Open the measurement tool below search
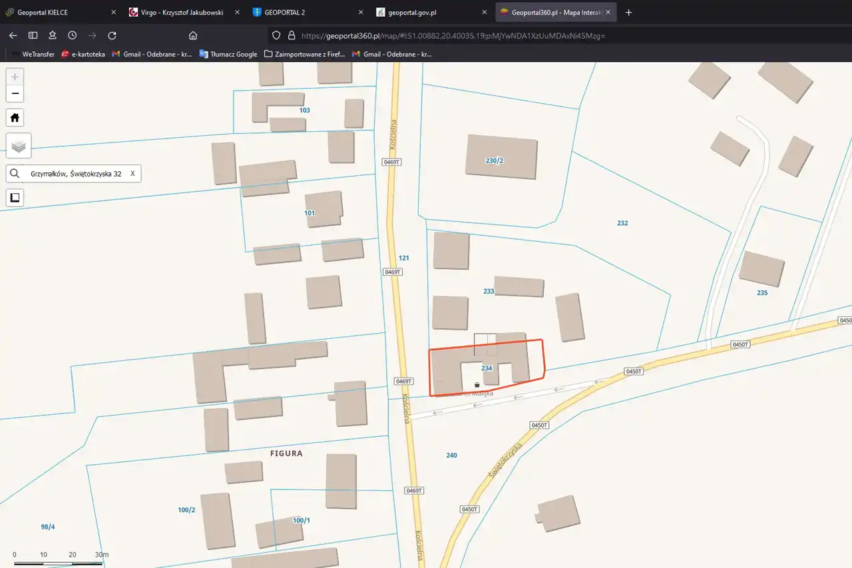This screenshot has width=852, height=568. 15,198
